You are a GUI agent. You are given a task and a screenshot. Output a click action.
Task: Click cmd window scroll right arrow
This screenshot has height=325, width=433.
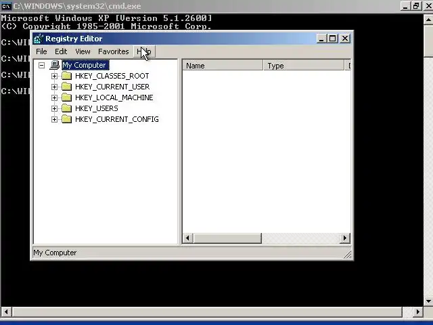click(x=418, y=312)
